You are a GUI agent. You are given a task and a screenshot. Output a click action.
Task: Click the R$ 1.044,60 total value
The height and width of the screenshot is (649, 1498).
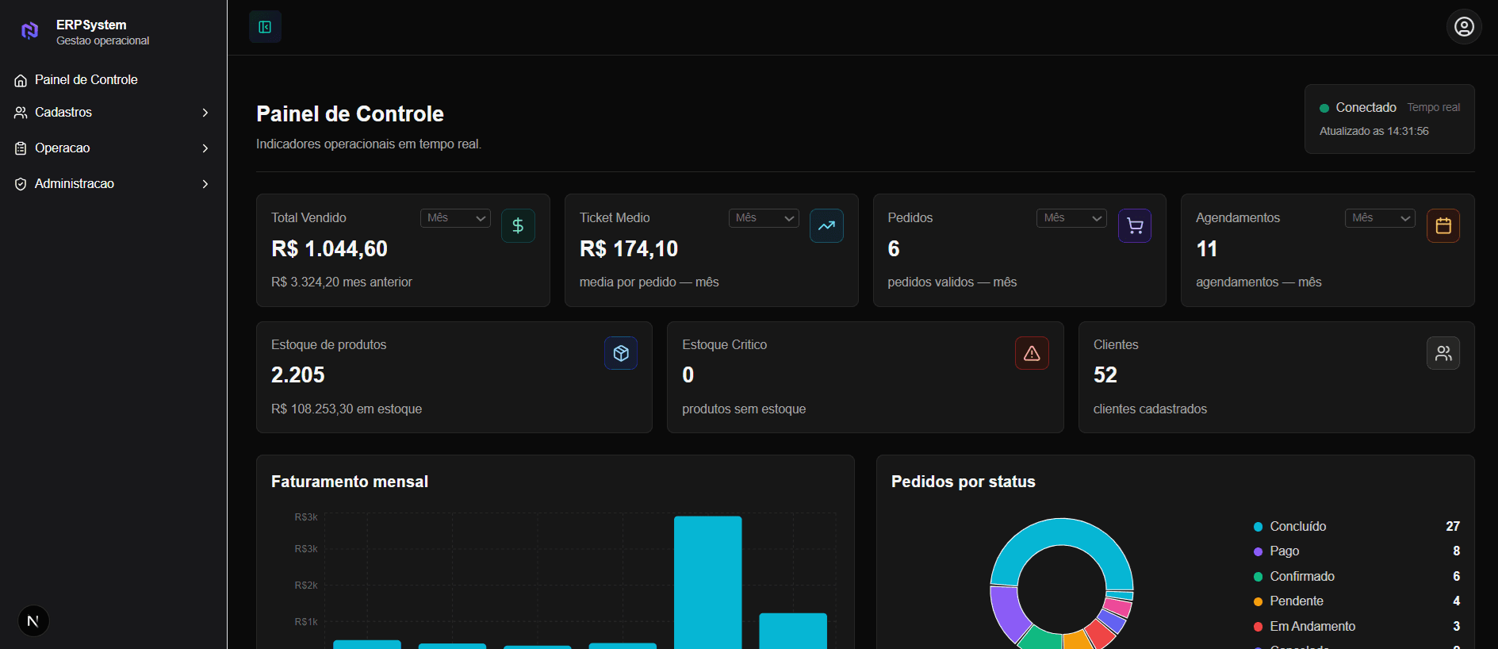(x=329, y=249)
